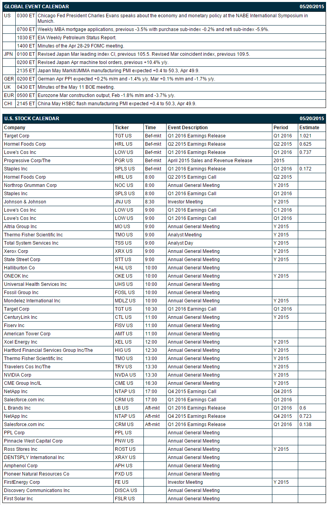Screen dimensions: 328x505
Task: Click the ROST US ticker cell
Action: point(129,449)
